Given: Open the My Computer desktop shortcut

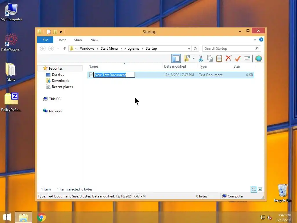Looking at the screenshot, I should click(11, 12).
